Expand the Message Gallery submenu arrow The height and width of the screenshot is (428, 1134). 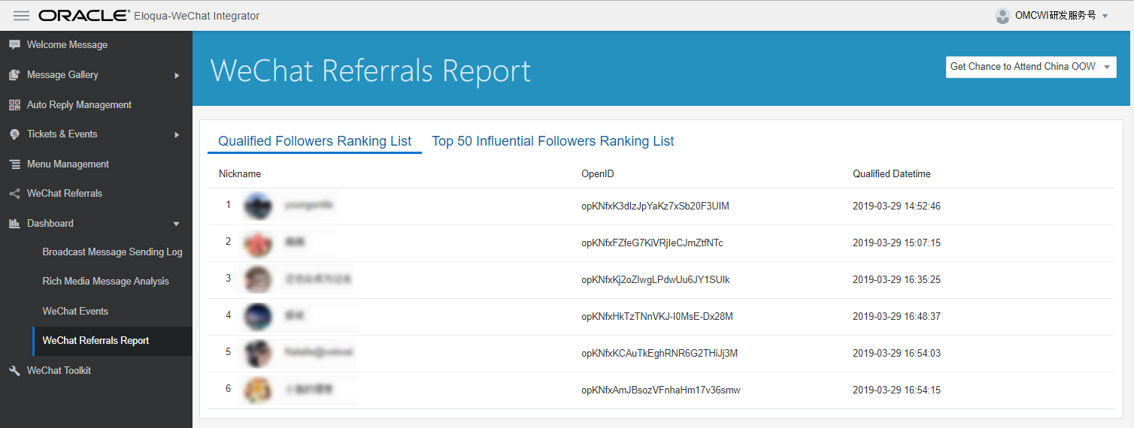coord(177,75)
